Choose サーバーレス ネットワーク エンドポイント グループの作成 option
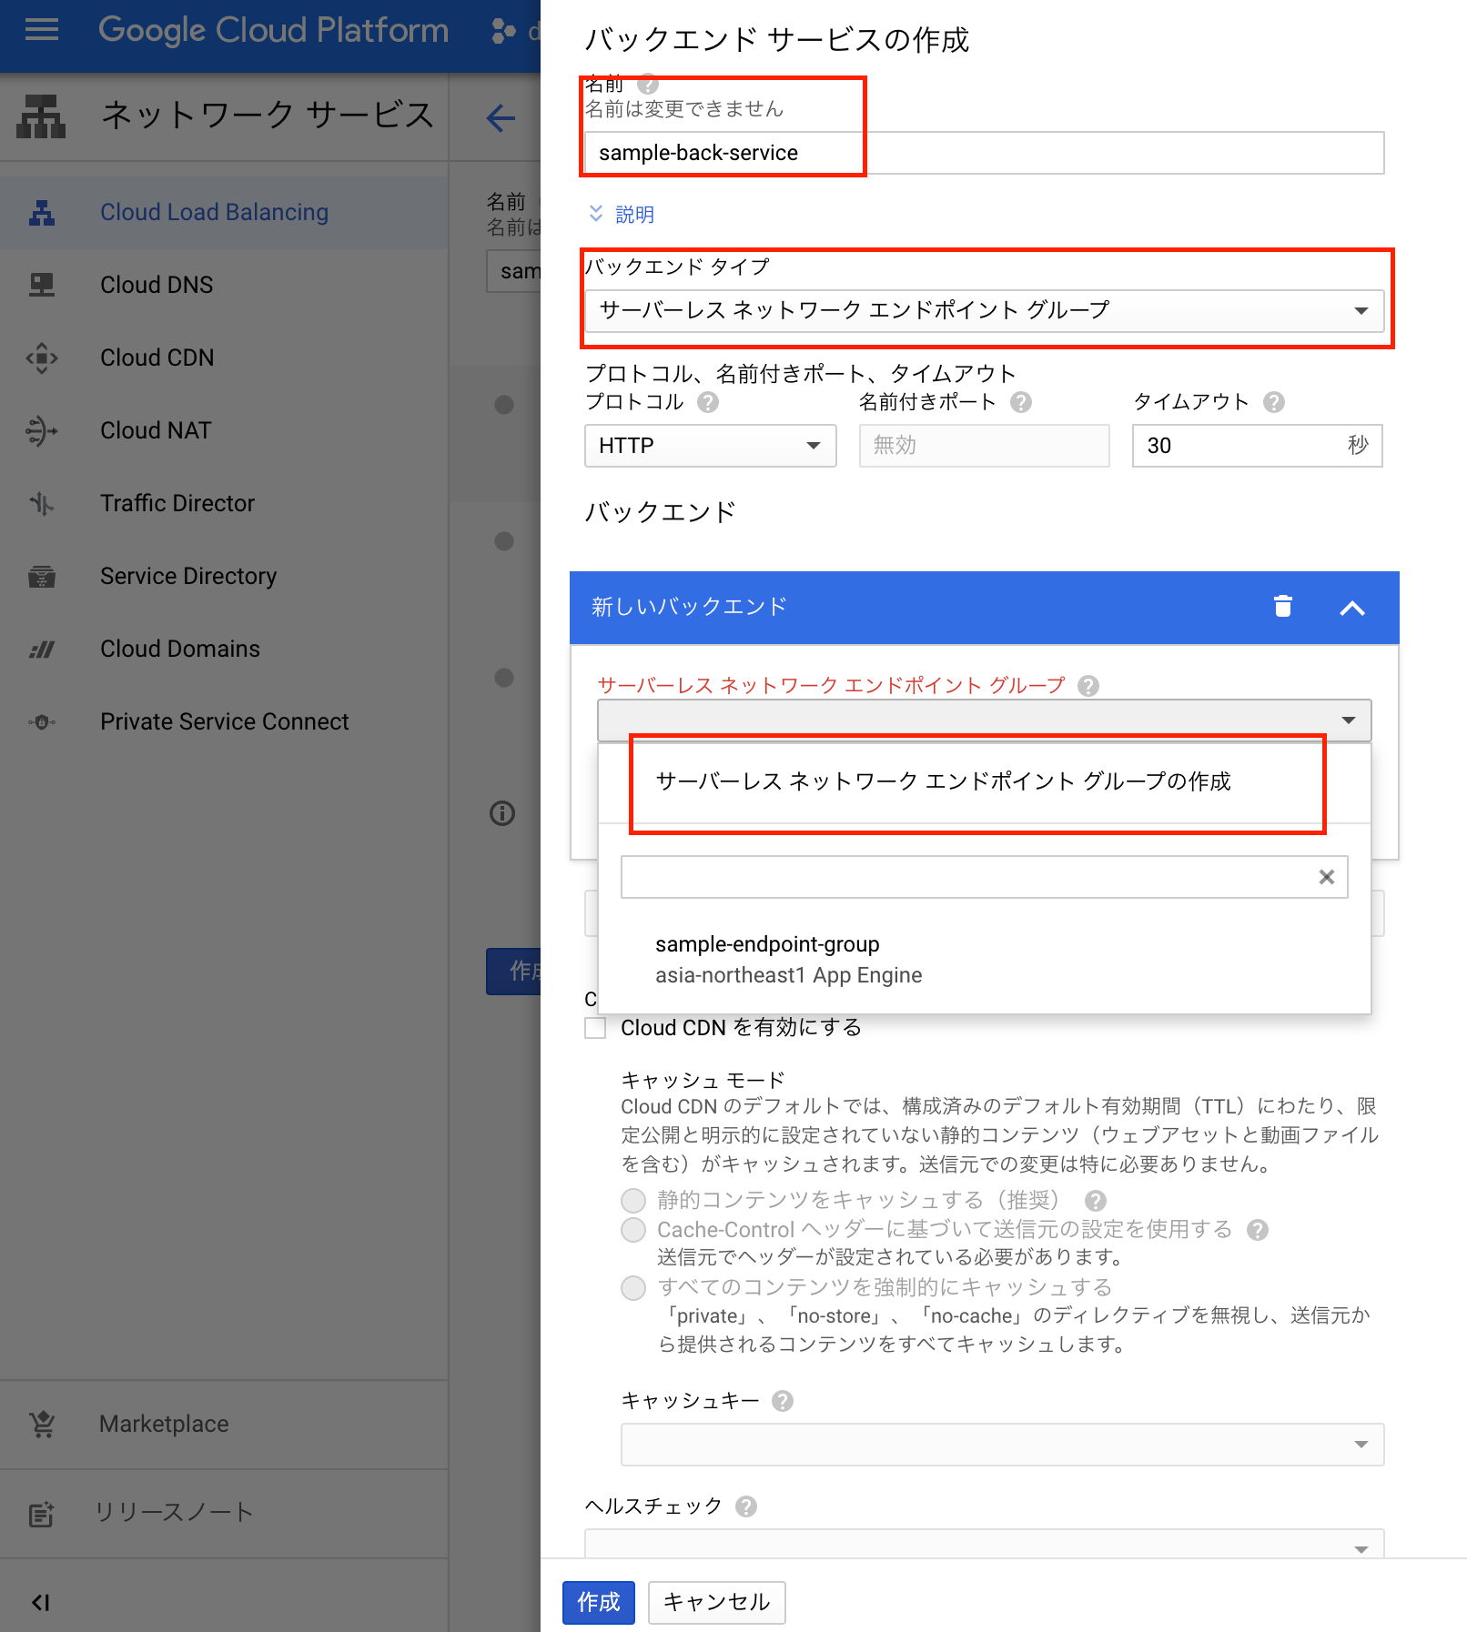1467x1632 pixels. (984, 782)
